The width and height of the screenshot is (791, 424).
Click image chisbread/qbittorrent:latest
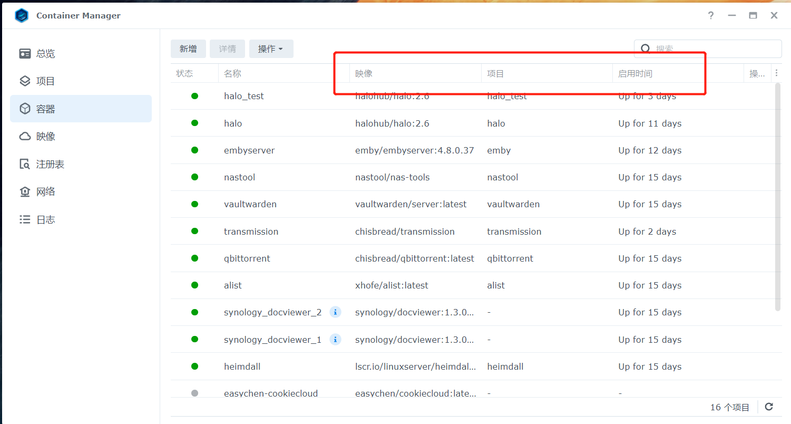(415, 258)
